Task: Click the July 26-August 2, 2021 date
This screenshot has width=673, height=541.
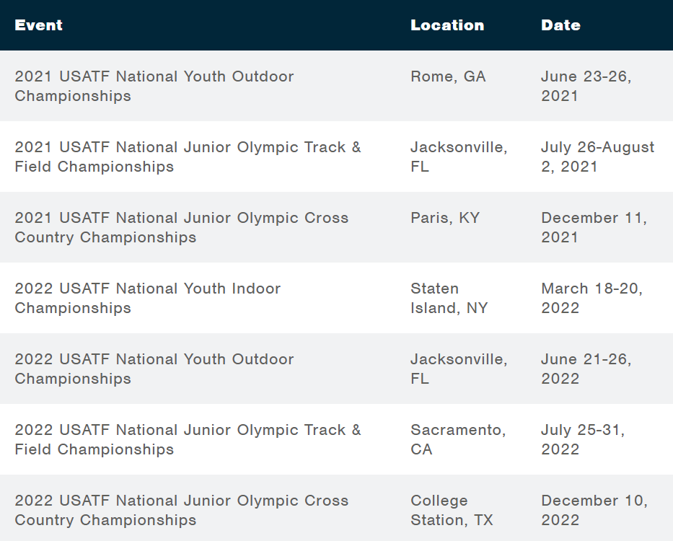Action: (x=597, y=157)
